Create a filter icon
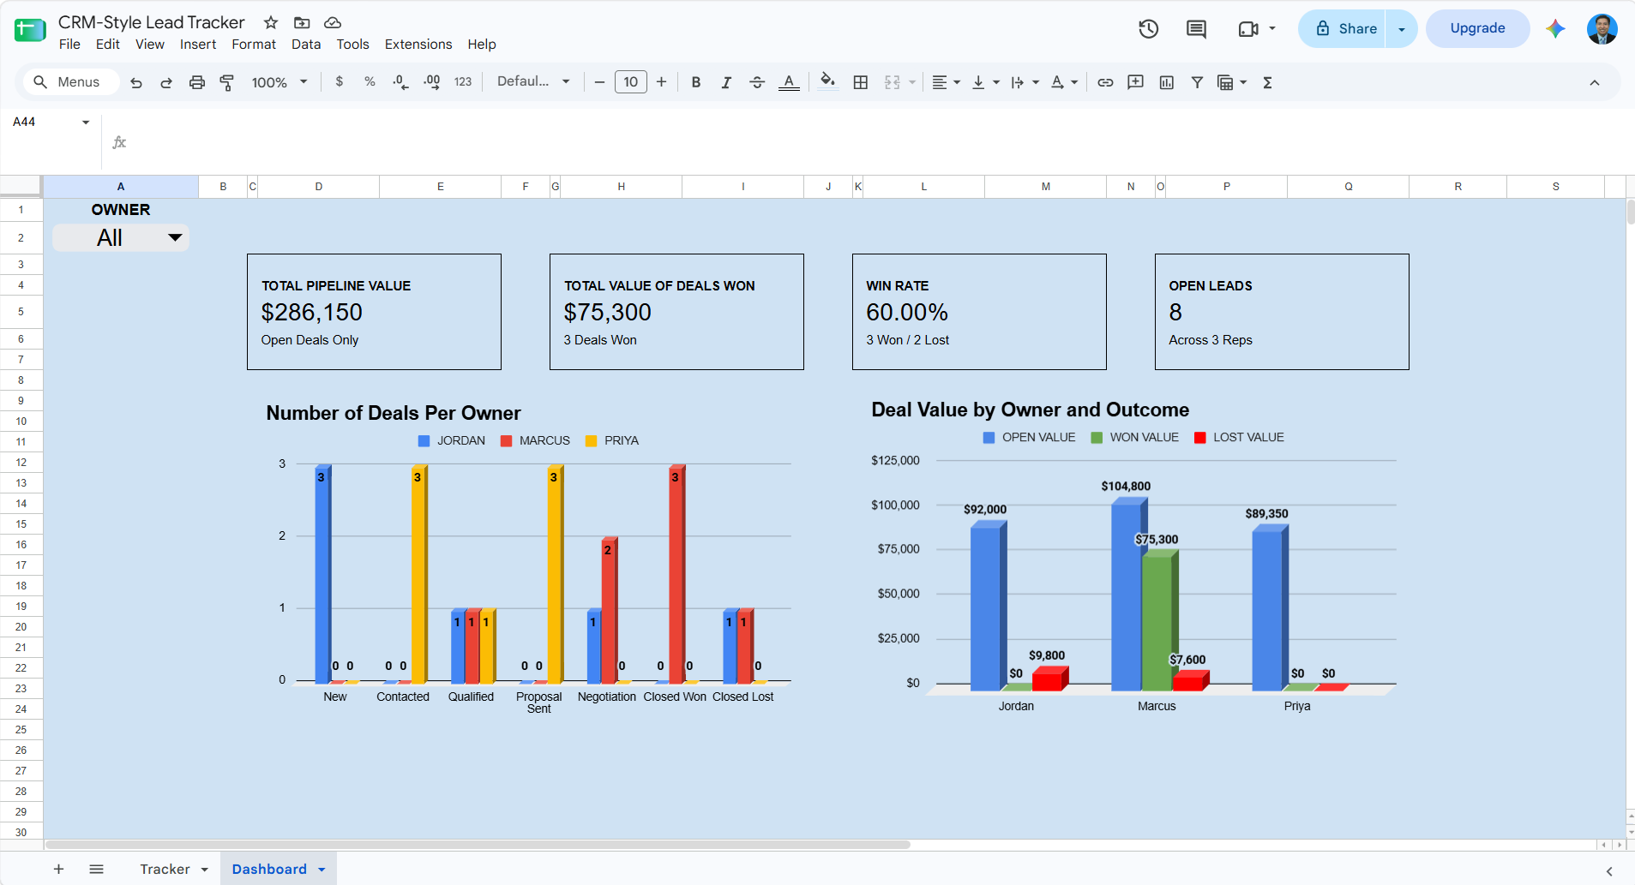This screenshot has height=885, width=1635. (x=1197, y=82)
